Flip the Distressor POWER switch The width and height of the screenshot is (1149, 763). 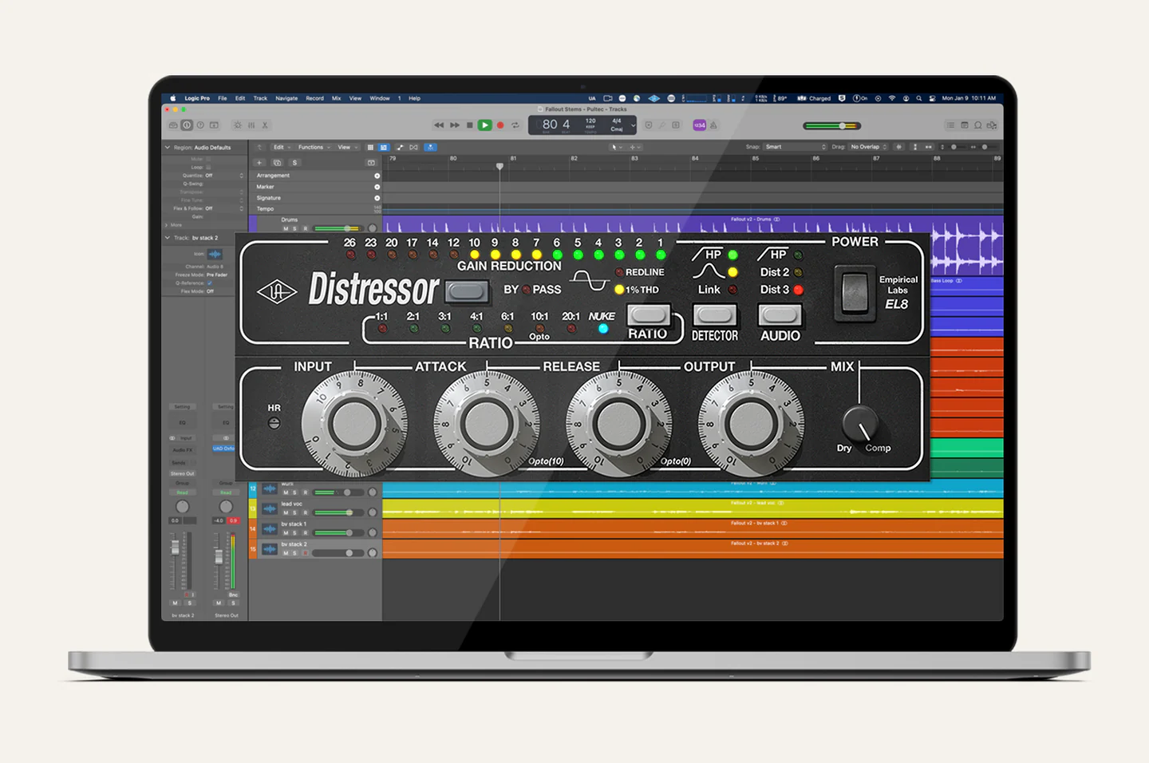854,293
